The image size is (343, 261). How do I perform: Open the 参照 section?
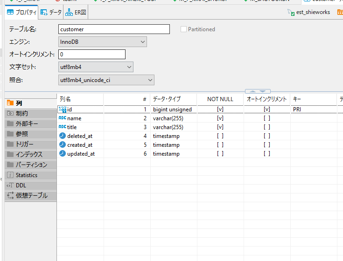(x=31, y=134)
